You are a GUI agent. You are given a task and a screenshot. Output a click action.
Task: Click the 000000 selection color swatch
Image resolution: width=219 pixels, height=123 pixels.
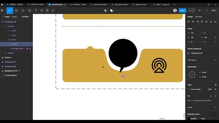(x=189, y=119)
